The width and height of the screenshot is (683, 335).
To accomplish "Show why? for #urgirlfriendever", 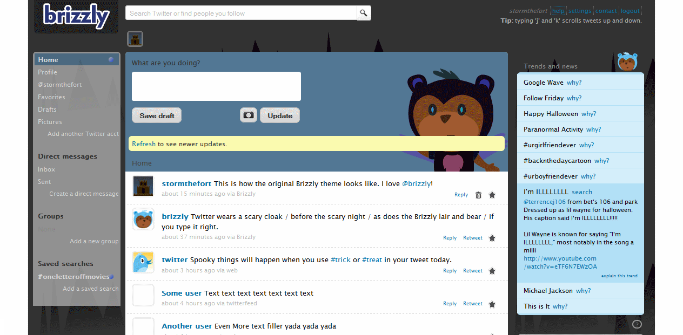I will (586, 145).
